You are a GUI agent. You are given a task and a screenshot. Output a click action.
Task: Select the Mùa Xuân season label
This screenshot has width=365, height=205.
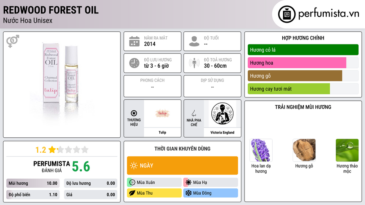pyautogui.click(x=146, y=183)
